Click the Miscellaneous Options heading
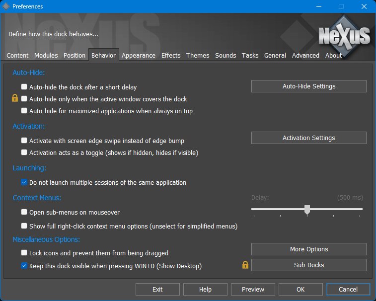 point(46,239)
